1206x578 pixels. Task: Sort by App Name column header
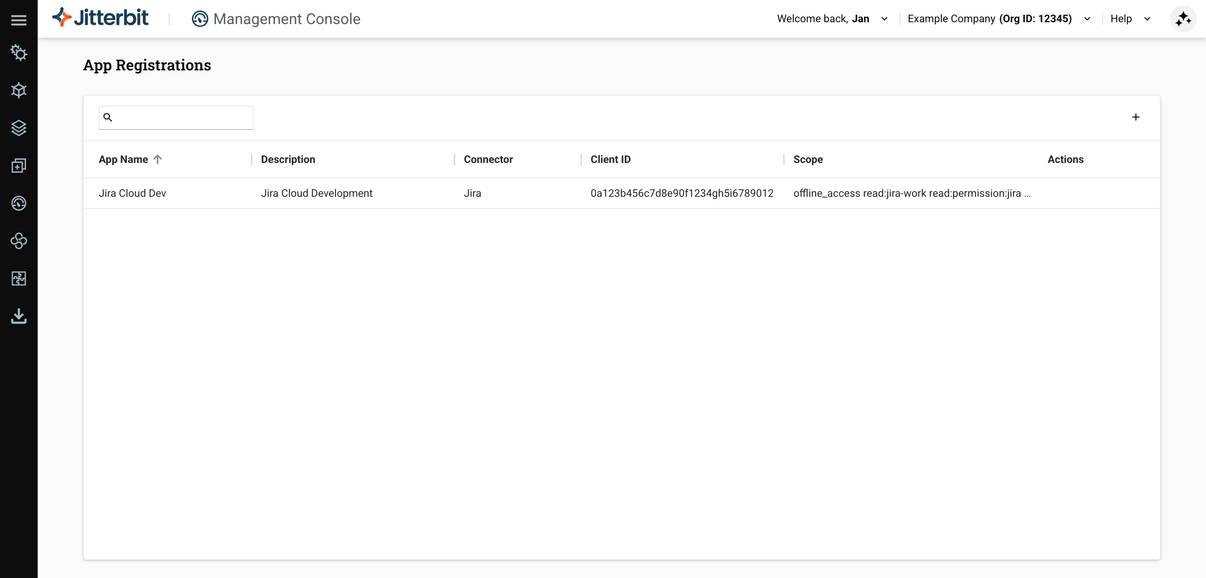click(x=124, y=160)
